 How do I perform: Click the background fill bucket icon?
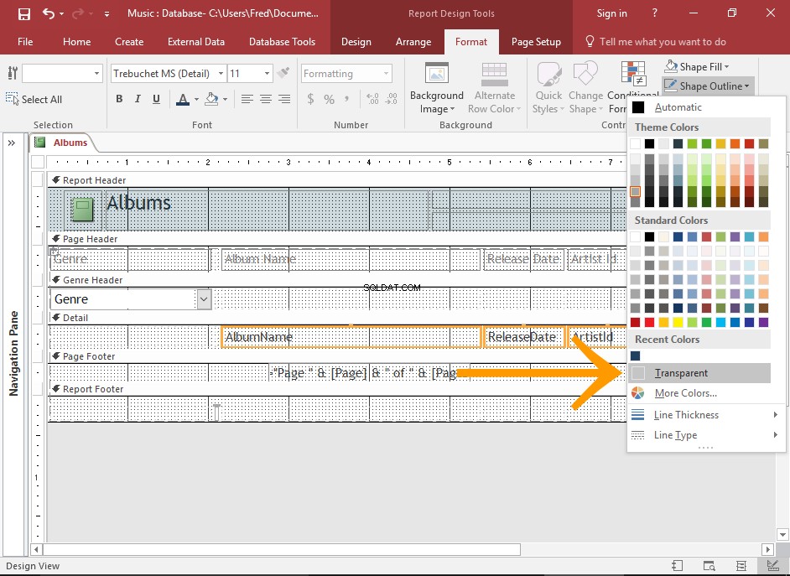[211, 99]
